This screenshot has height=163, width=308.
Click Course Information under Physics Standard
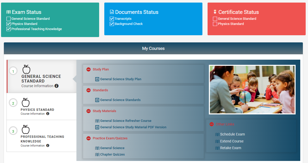pyautogui.click(x=33, y=114)
